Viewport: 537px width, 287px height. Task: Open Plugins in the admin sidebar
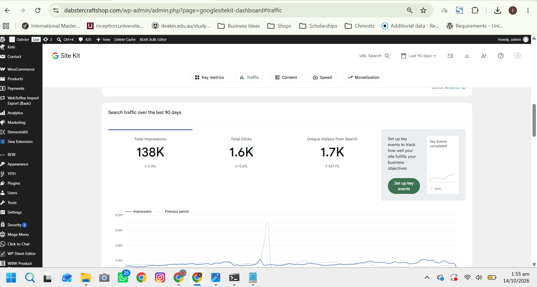pyautogui.click(x=21, y=183)
